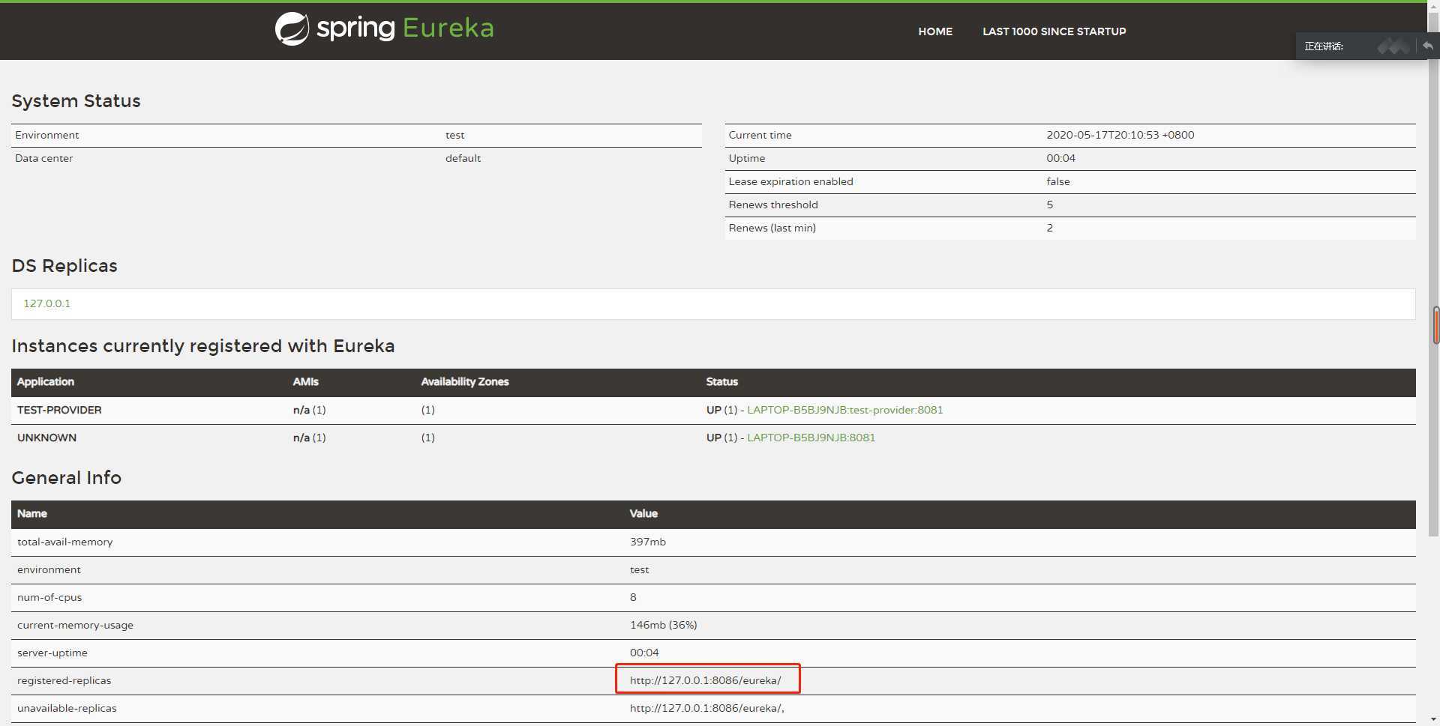Click the "num-of-cpus" row name

tap(49, 597)
